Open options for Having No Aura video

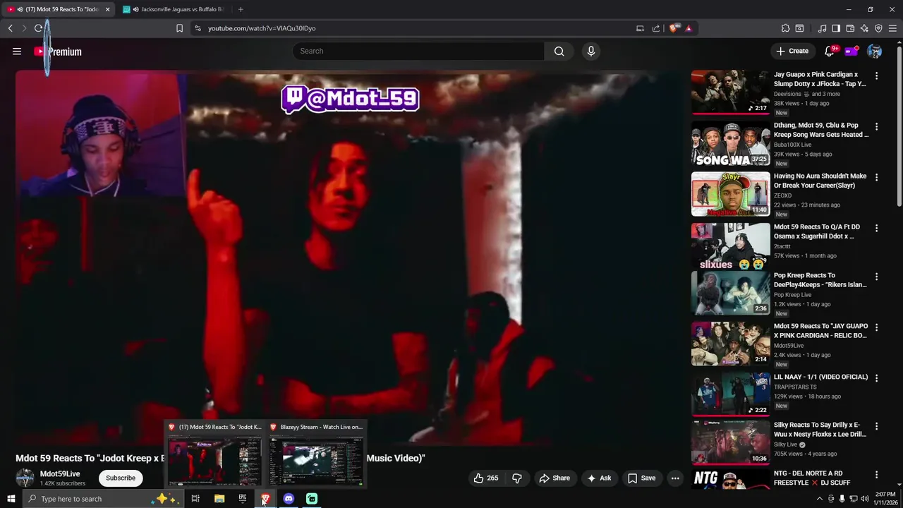877,177
